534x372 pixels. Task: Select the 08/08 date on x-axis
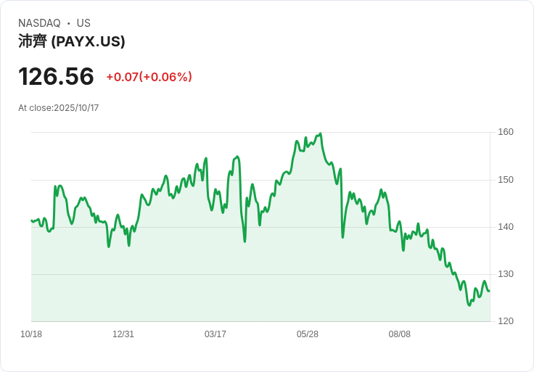400,334
